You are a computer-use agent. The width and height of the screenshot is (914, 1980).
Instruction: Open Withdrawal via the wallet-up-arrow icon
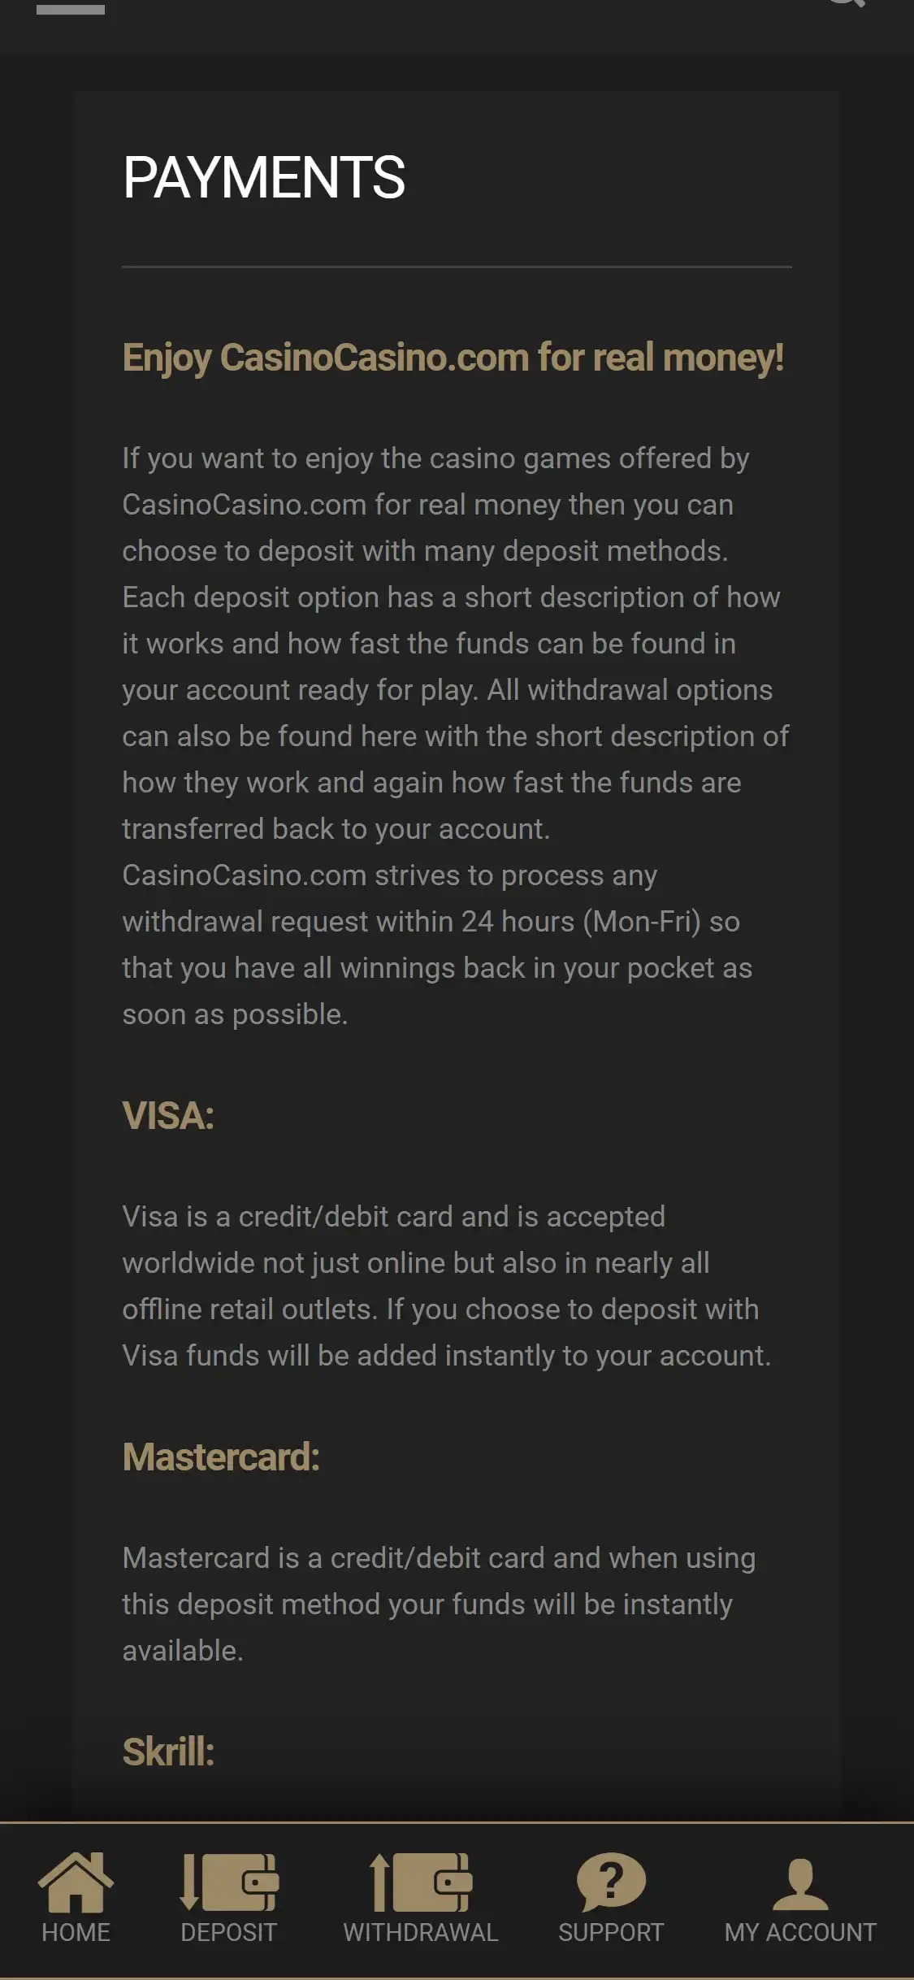pyautogui.click(x=420, y=1881)
